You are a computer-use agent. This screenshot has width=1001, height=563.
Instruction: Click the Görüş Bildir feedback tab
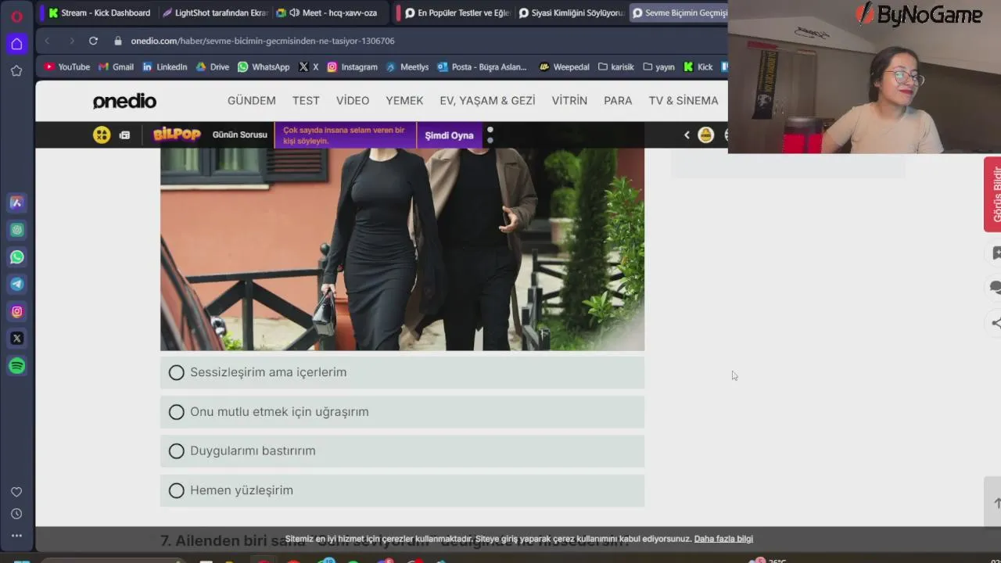tap(992, 194)
